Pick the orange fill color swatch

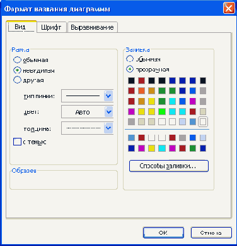[142, 90]
